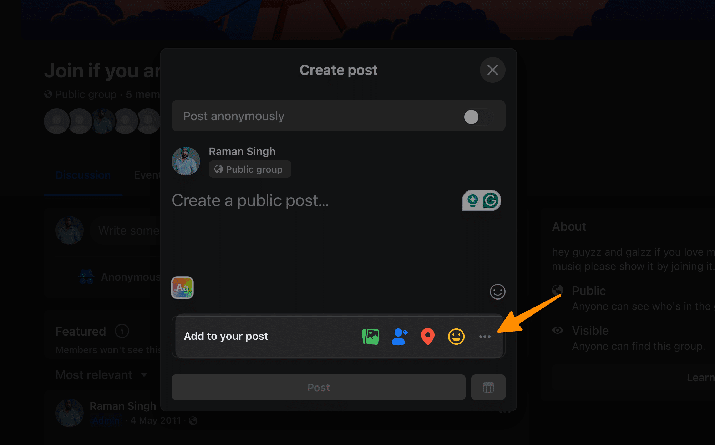
Task: Click the feeling/activity emoji icon
Action: (x=456, y=336)
